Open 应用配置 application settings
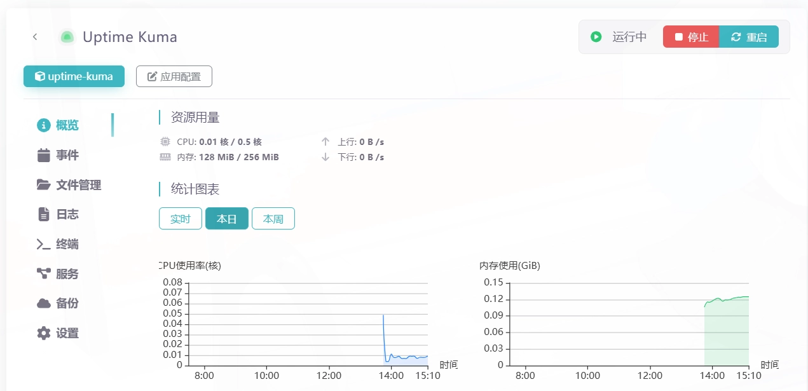This screenshot has width=808, height=391. tap(174, 76)
